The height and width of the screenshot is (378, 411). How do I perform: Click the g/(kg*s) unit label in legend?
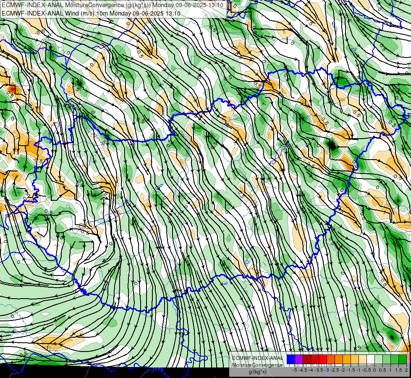[257, 372]
